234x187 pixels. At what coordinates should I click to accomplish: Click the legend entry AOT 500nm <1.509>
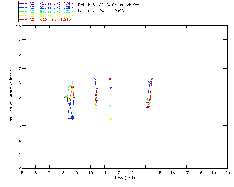[x=46, y=7]
